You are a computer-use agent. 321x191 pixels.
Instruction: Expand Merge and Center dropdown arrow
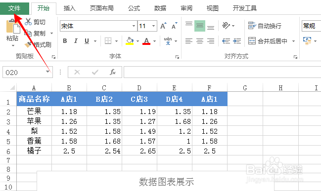point(293,41)
